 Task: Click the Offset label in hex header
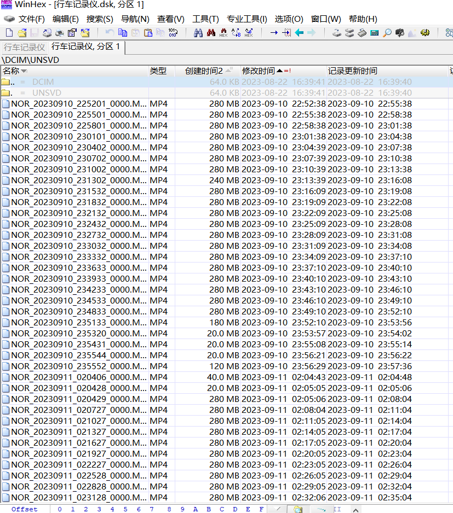pyautogui.click(x=25, y=509)
